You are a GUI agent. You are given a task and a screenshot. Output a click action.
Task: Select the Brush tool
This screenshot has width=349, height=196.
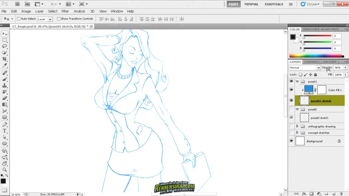coord(5,79)
